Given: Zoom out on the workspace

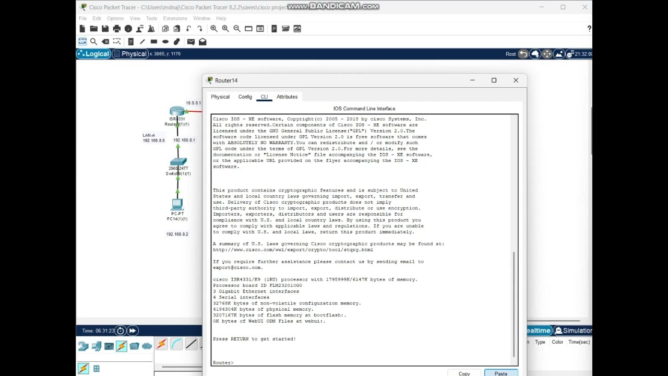Looking at the screenshot, I should tap(237, 29).
